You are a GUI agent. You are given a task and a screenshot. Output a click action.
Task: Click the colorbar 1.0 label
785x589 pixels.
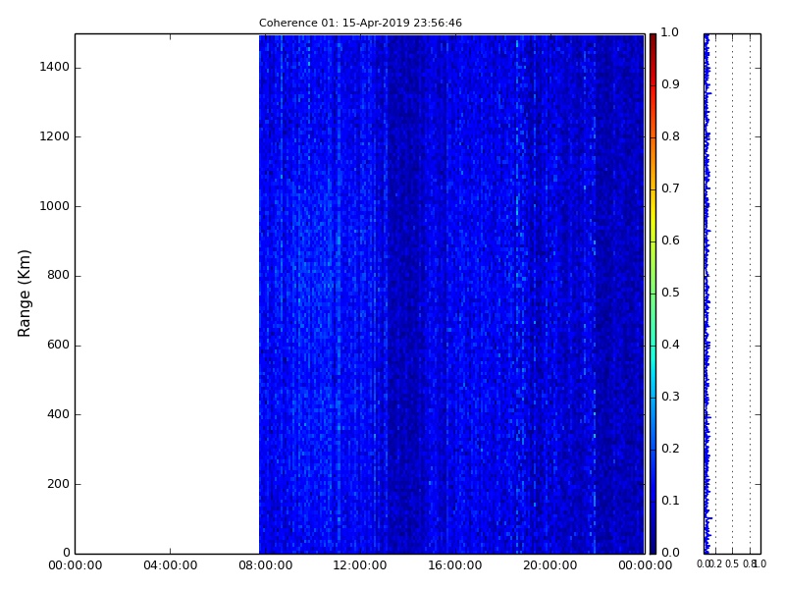[670, 32]
